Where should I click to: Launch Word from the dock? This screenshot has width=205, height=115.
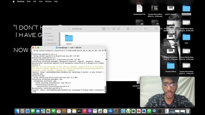coord(144,111)
